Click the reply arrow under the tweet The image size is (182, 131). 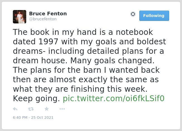(x=15, y=109)
